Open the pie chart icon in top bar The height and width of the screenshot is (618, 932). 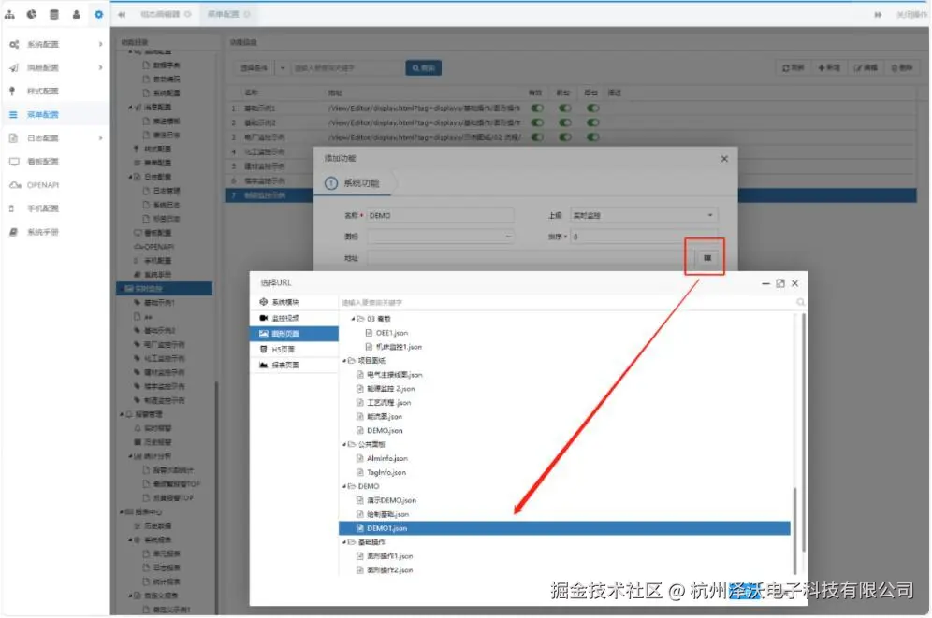coord(32,14)
